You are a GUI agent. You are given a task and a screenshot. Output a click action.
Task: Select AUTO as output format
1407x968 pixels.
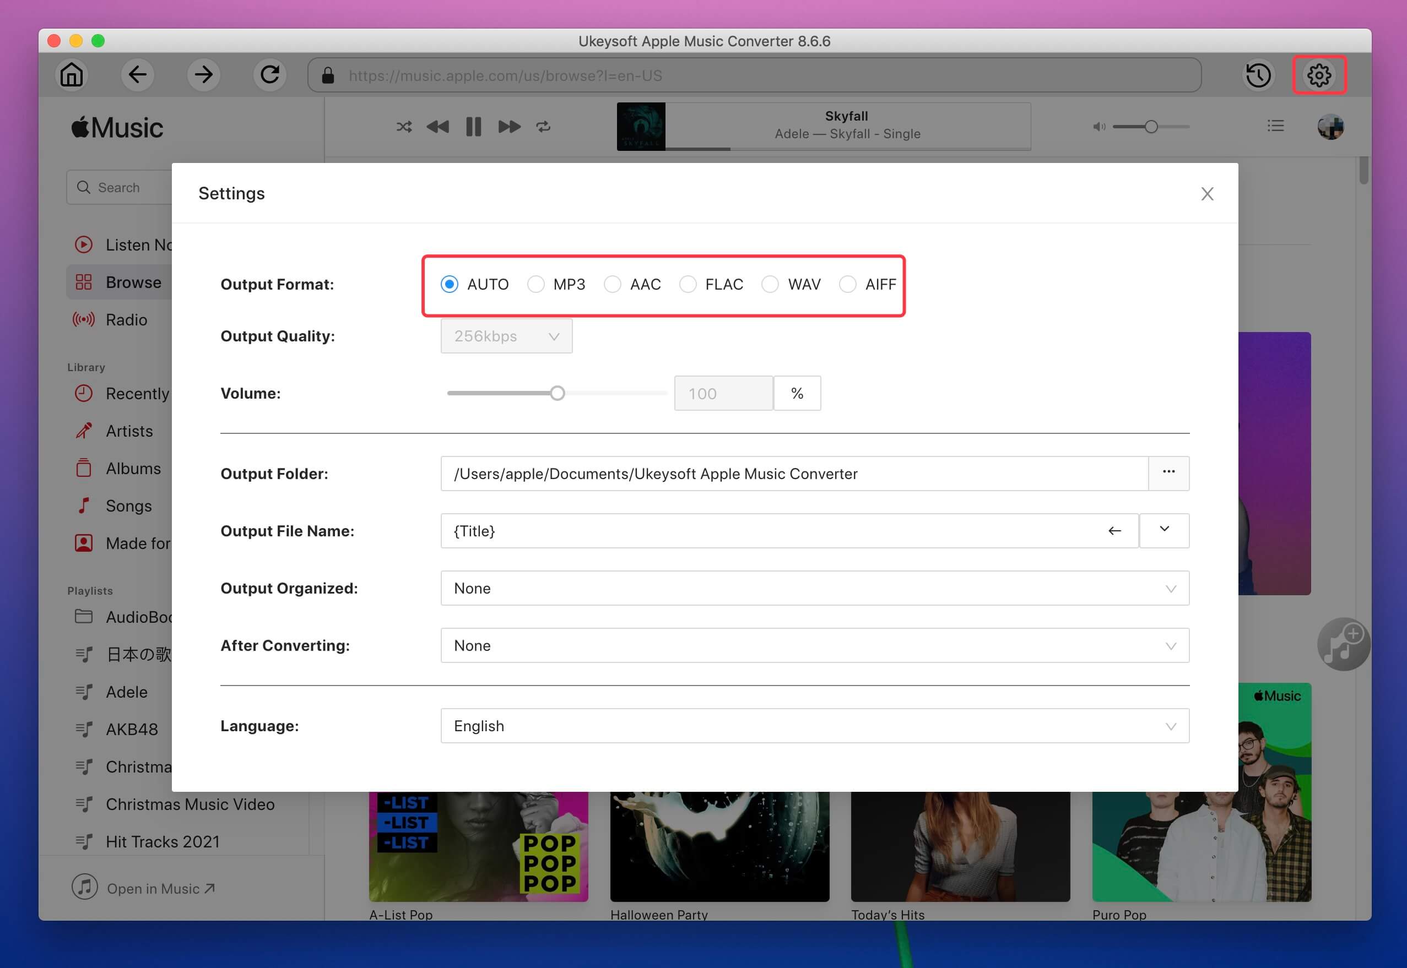(450, 284)
